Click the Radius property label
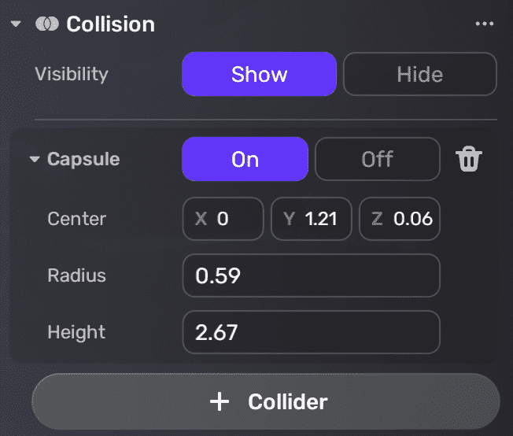Screen dimensions: 513x436 click(x=76, y=276)
